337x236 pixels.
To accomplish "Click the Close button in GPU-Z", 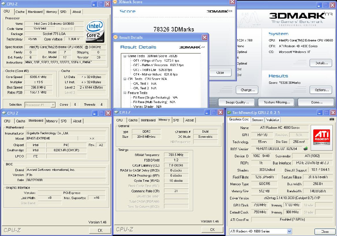I will (x=325, y=232).
